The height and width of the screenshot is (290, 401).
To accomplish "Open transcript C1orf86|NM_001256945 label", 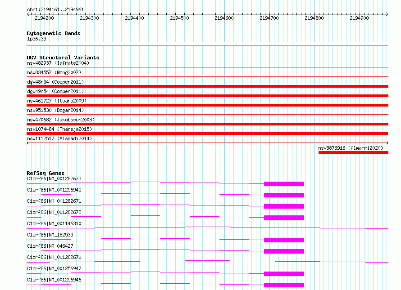I will [x=54, y=190].
